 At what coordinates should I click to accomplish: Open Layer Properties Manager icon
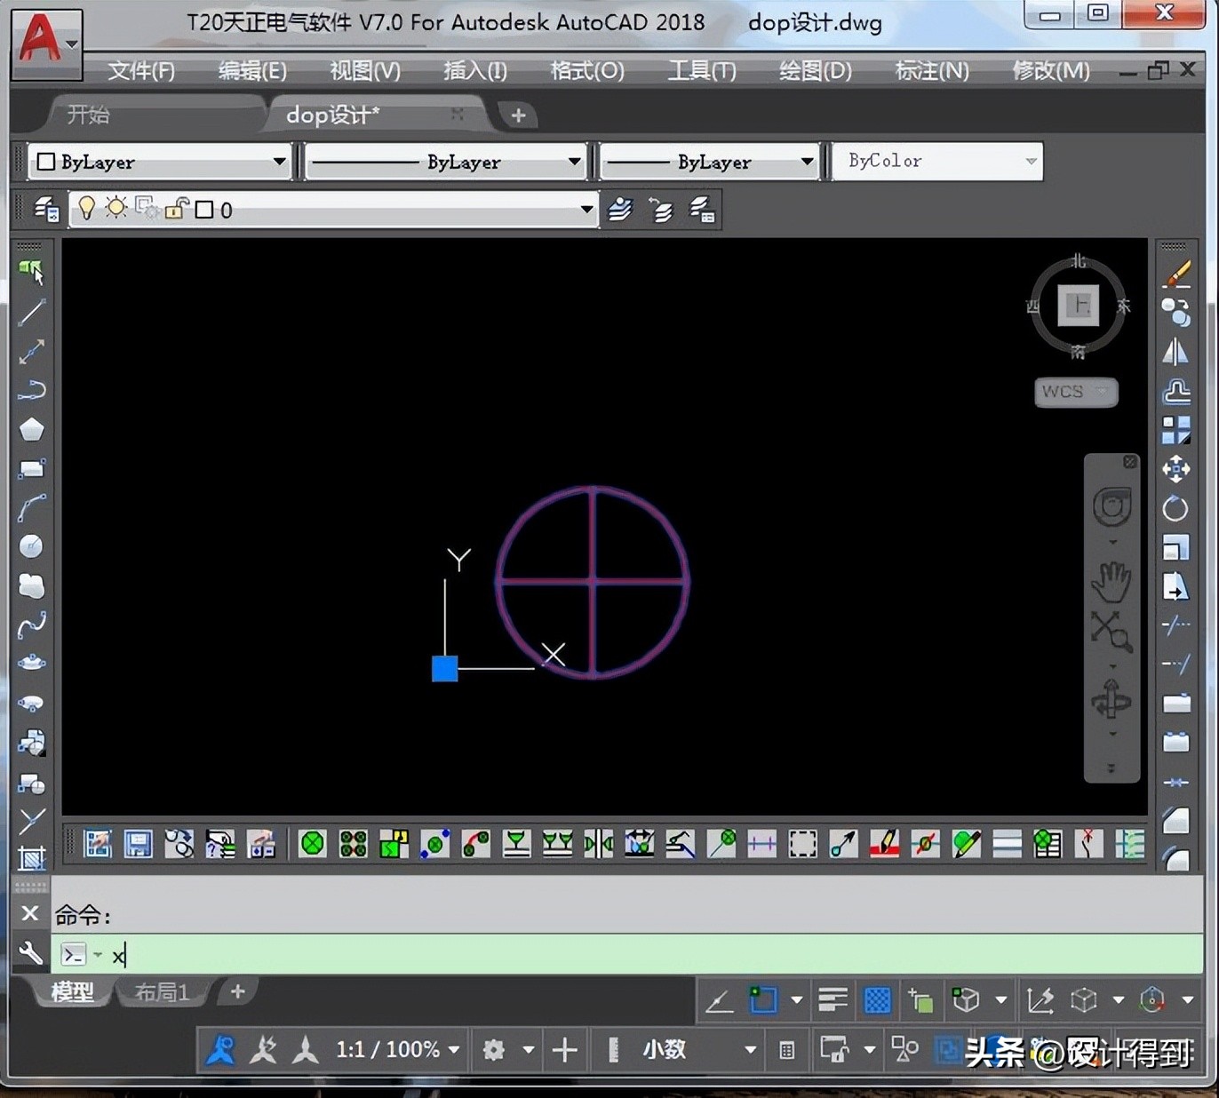[45, 210]
